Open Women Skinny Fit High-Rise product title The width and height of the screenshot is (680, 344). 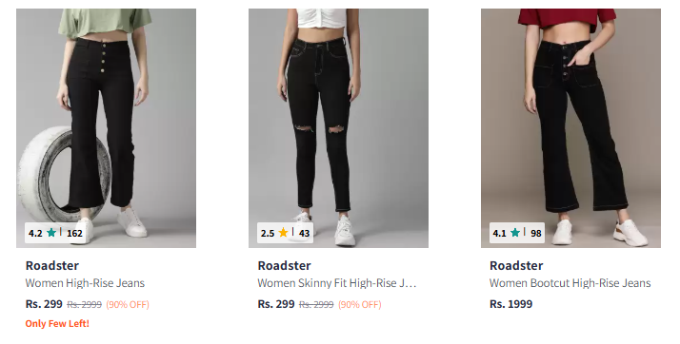(x=337, y=283)
